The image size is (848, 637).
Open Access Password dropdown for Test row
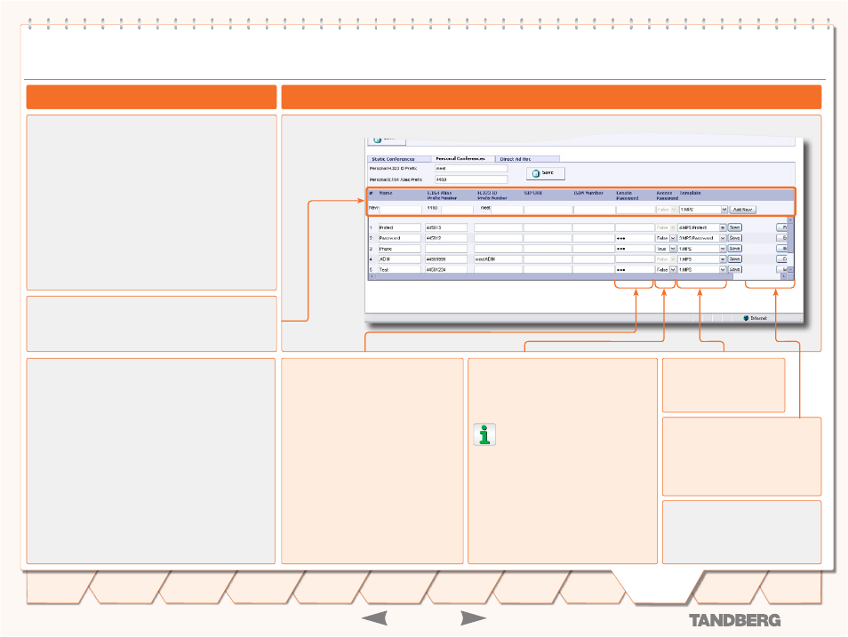(x=666, y=269)
